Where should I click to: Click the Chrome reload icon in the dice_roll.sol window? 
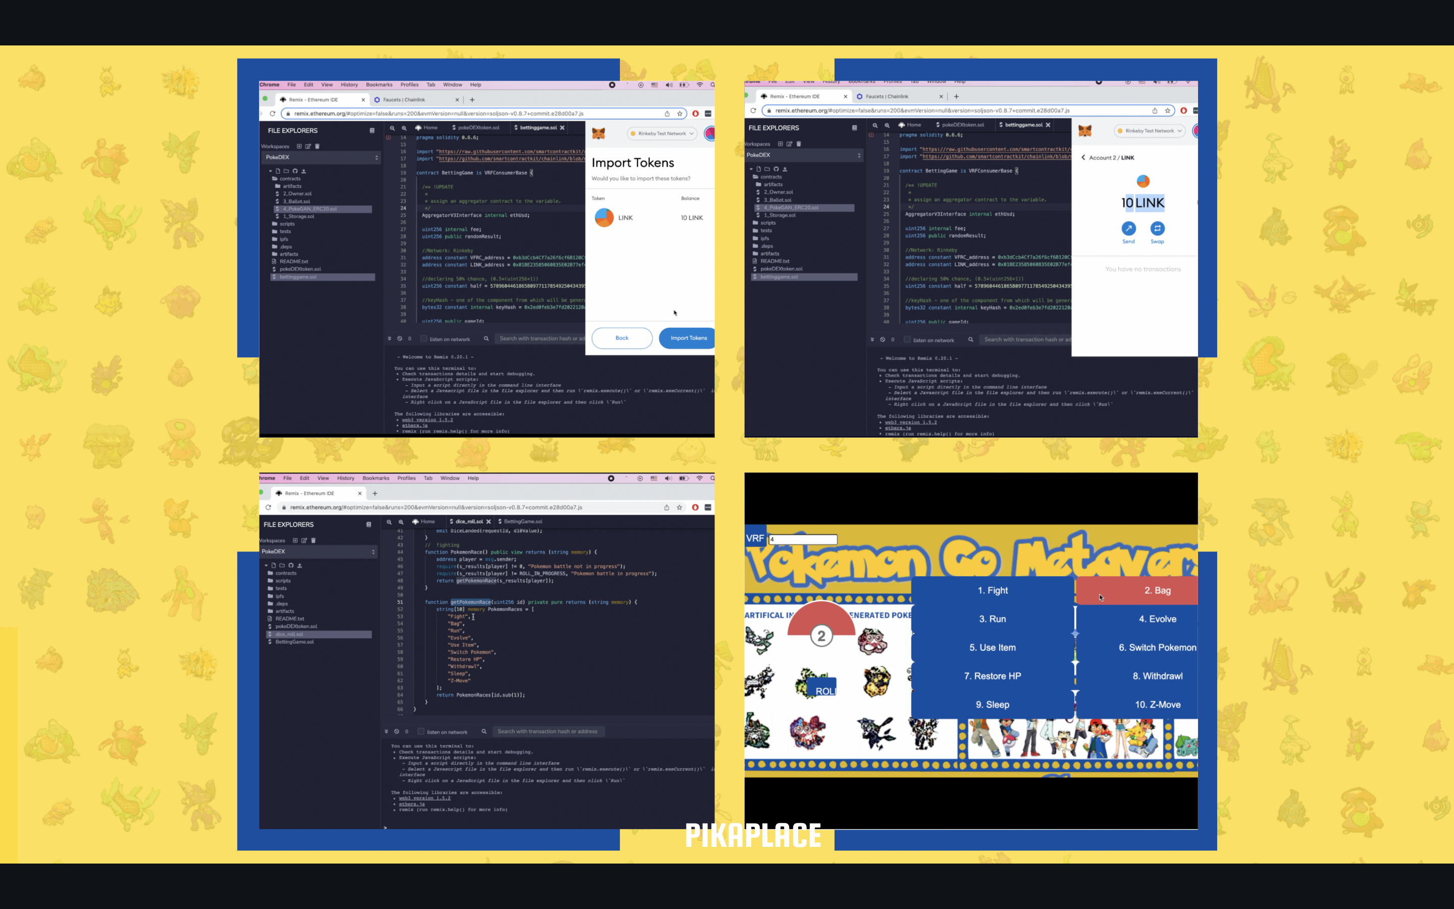(x=269, y=508)
